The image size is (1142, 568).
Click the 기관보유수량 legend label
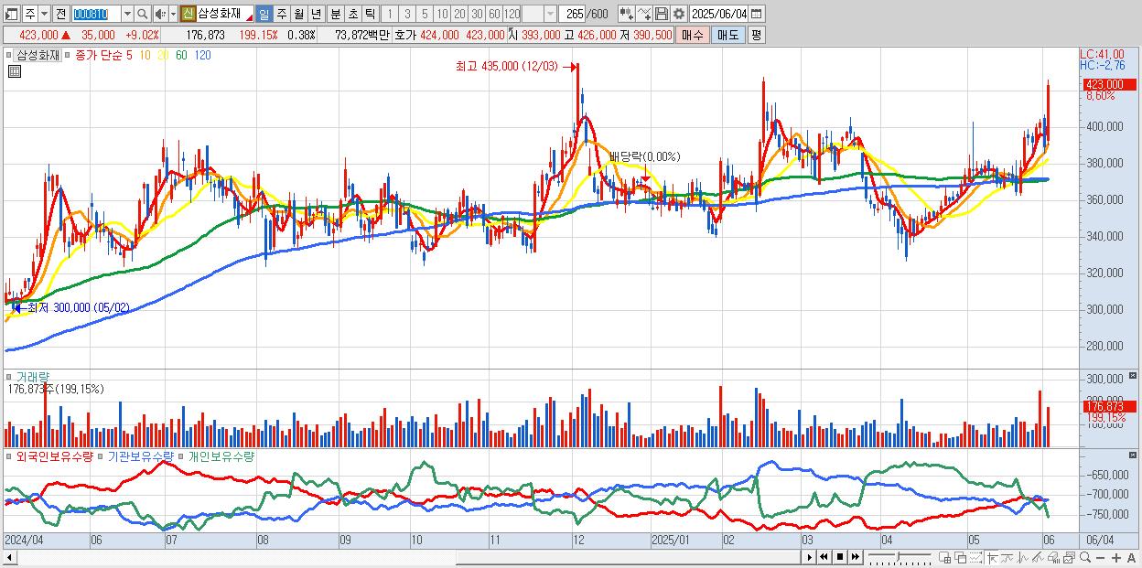pos(139,455)
